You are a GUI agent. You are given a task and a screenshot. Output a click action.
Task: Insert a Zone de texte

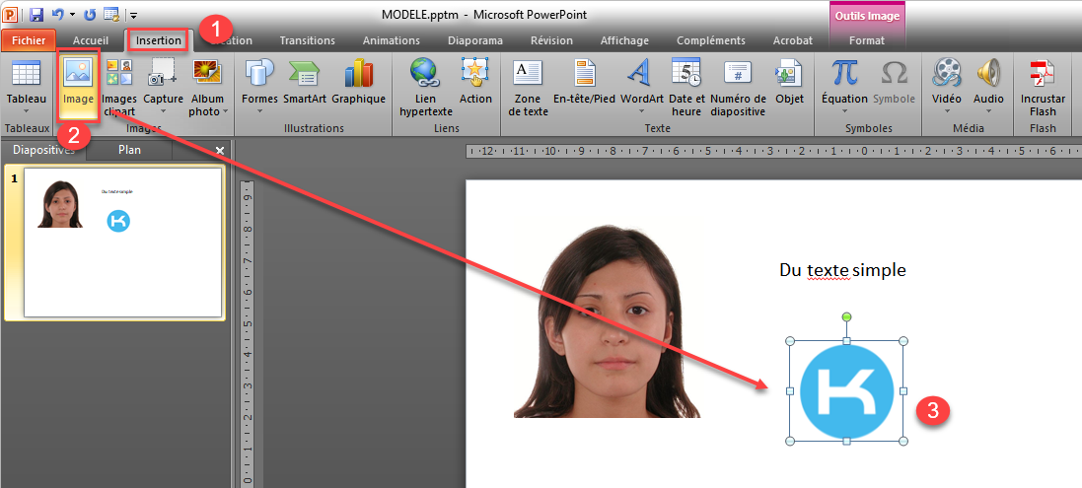528,88
